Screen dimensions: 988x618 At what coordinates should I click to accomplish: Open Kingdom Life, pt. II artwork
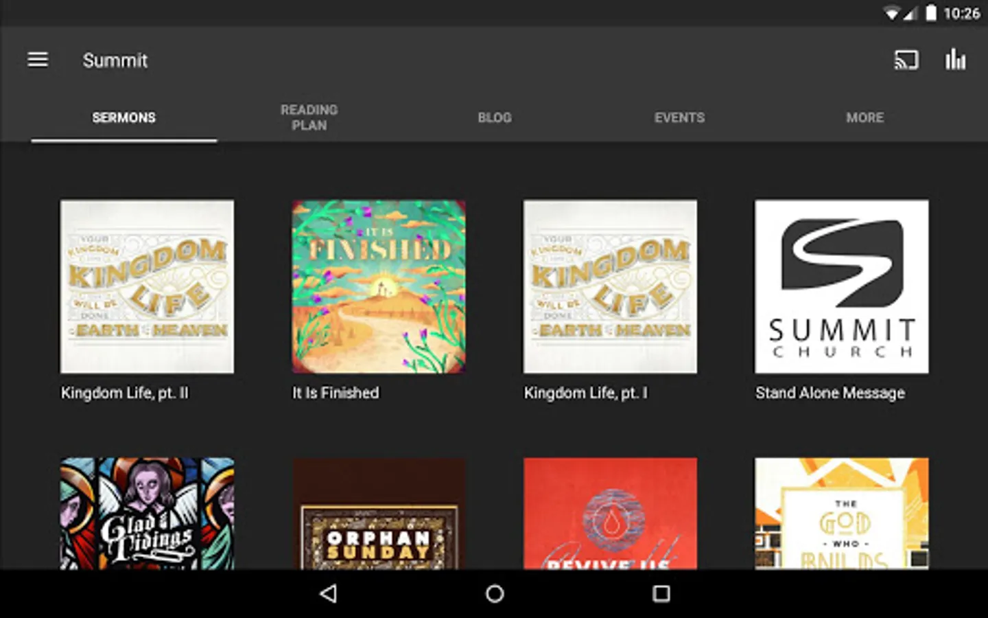(147, 286)
